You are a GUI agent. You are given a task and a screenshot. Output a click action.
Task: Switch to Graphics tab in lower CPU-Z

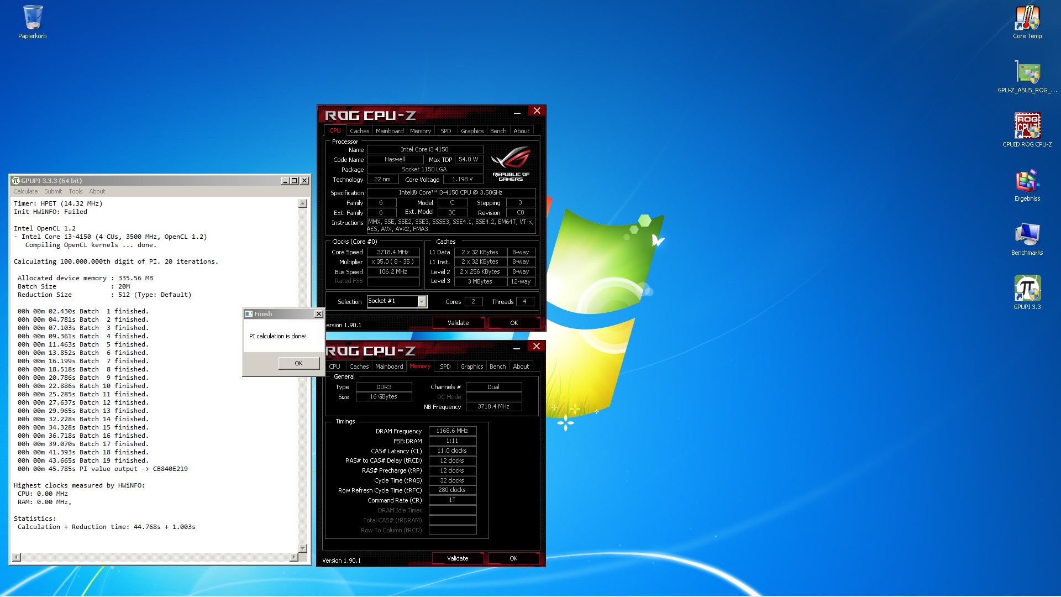(472, 366)
